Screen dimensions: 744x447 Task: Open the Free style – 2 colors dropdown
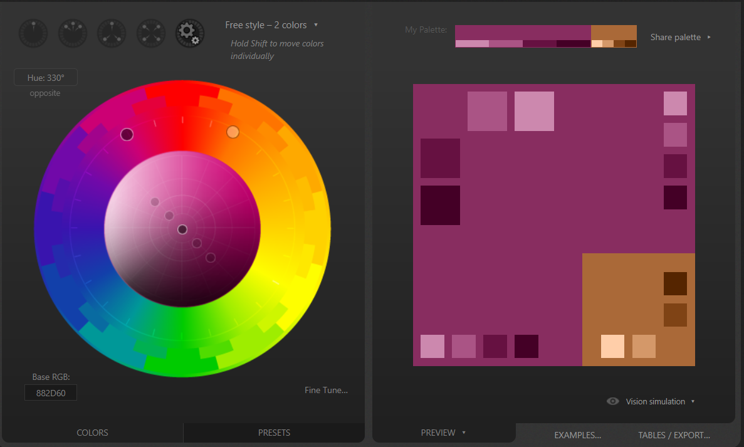[271, 25]
